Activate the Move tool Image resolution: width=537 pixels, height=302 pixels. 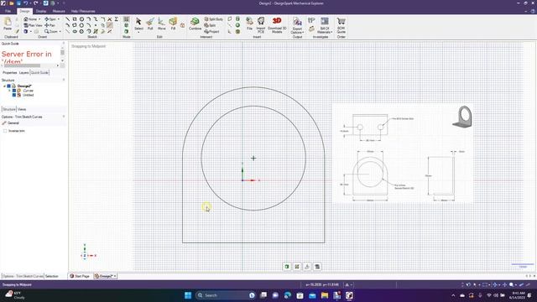click(161, 24)
